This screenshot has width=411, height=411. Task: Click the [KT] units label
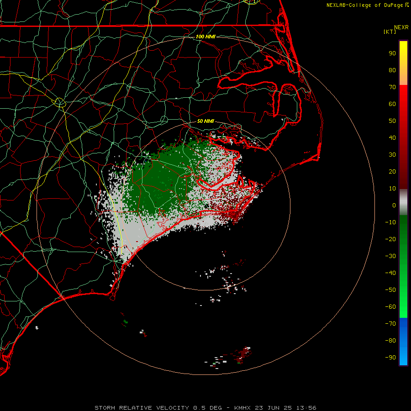390,32
